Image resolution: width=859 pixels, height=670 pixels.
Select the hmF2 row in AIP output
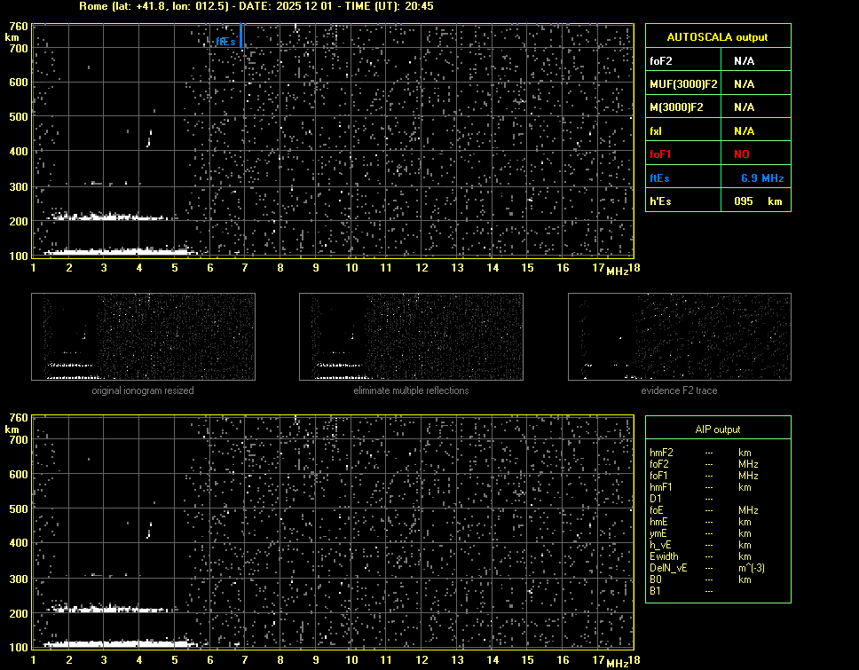tap(662, 453)
